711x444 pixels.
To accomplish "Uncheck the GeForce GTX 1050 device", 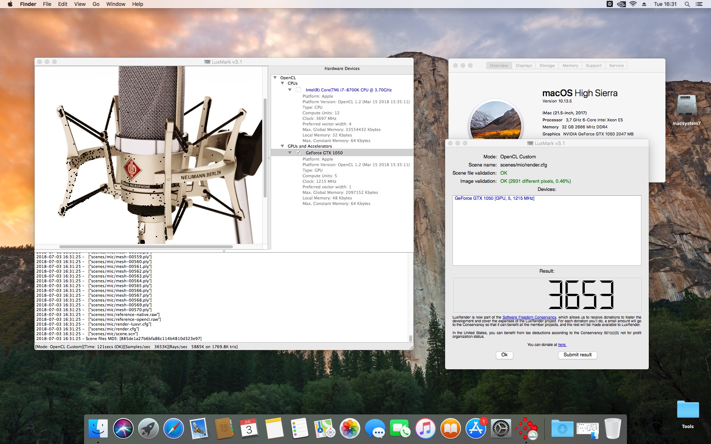I will [x=298, y=153].
